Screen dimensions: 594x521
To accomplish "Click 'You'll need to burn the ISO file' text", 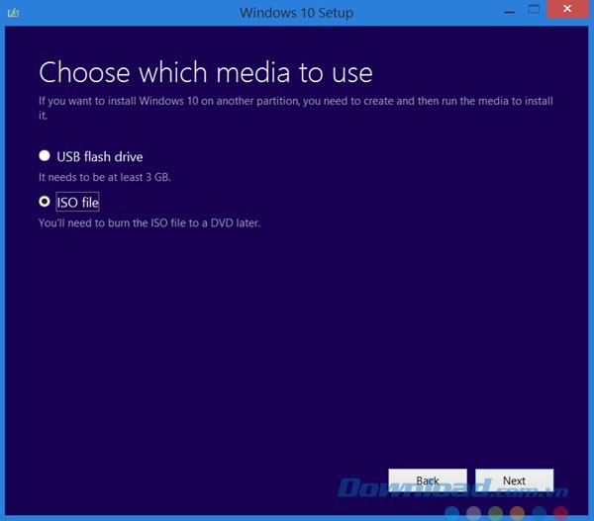I will click(x=149, y=222).
